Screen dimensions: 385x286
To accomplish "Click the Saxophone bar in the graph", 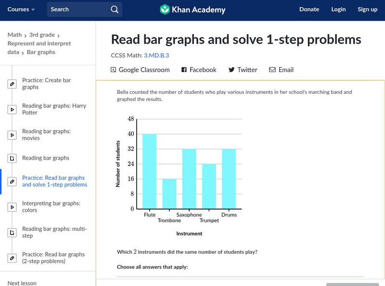I will tap(189, 179).
